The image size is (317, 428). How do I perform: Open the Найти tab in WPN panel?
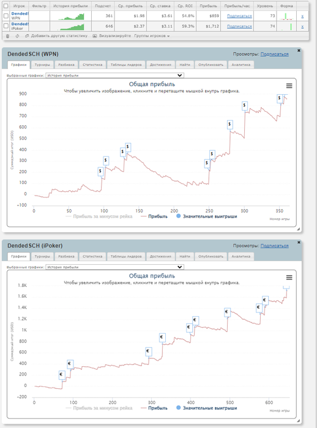click(185, 65)
